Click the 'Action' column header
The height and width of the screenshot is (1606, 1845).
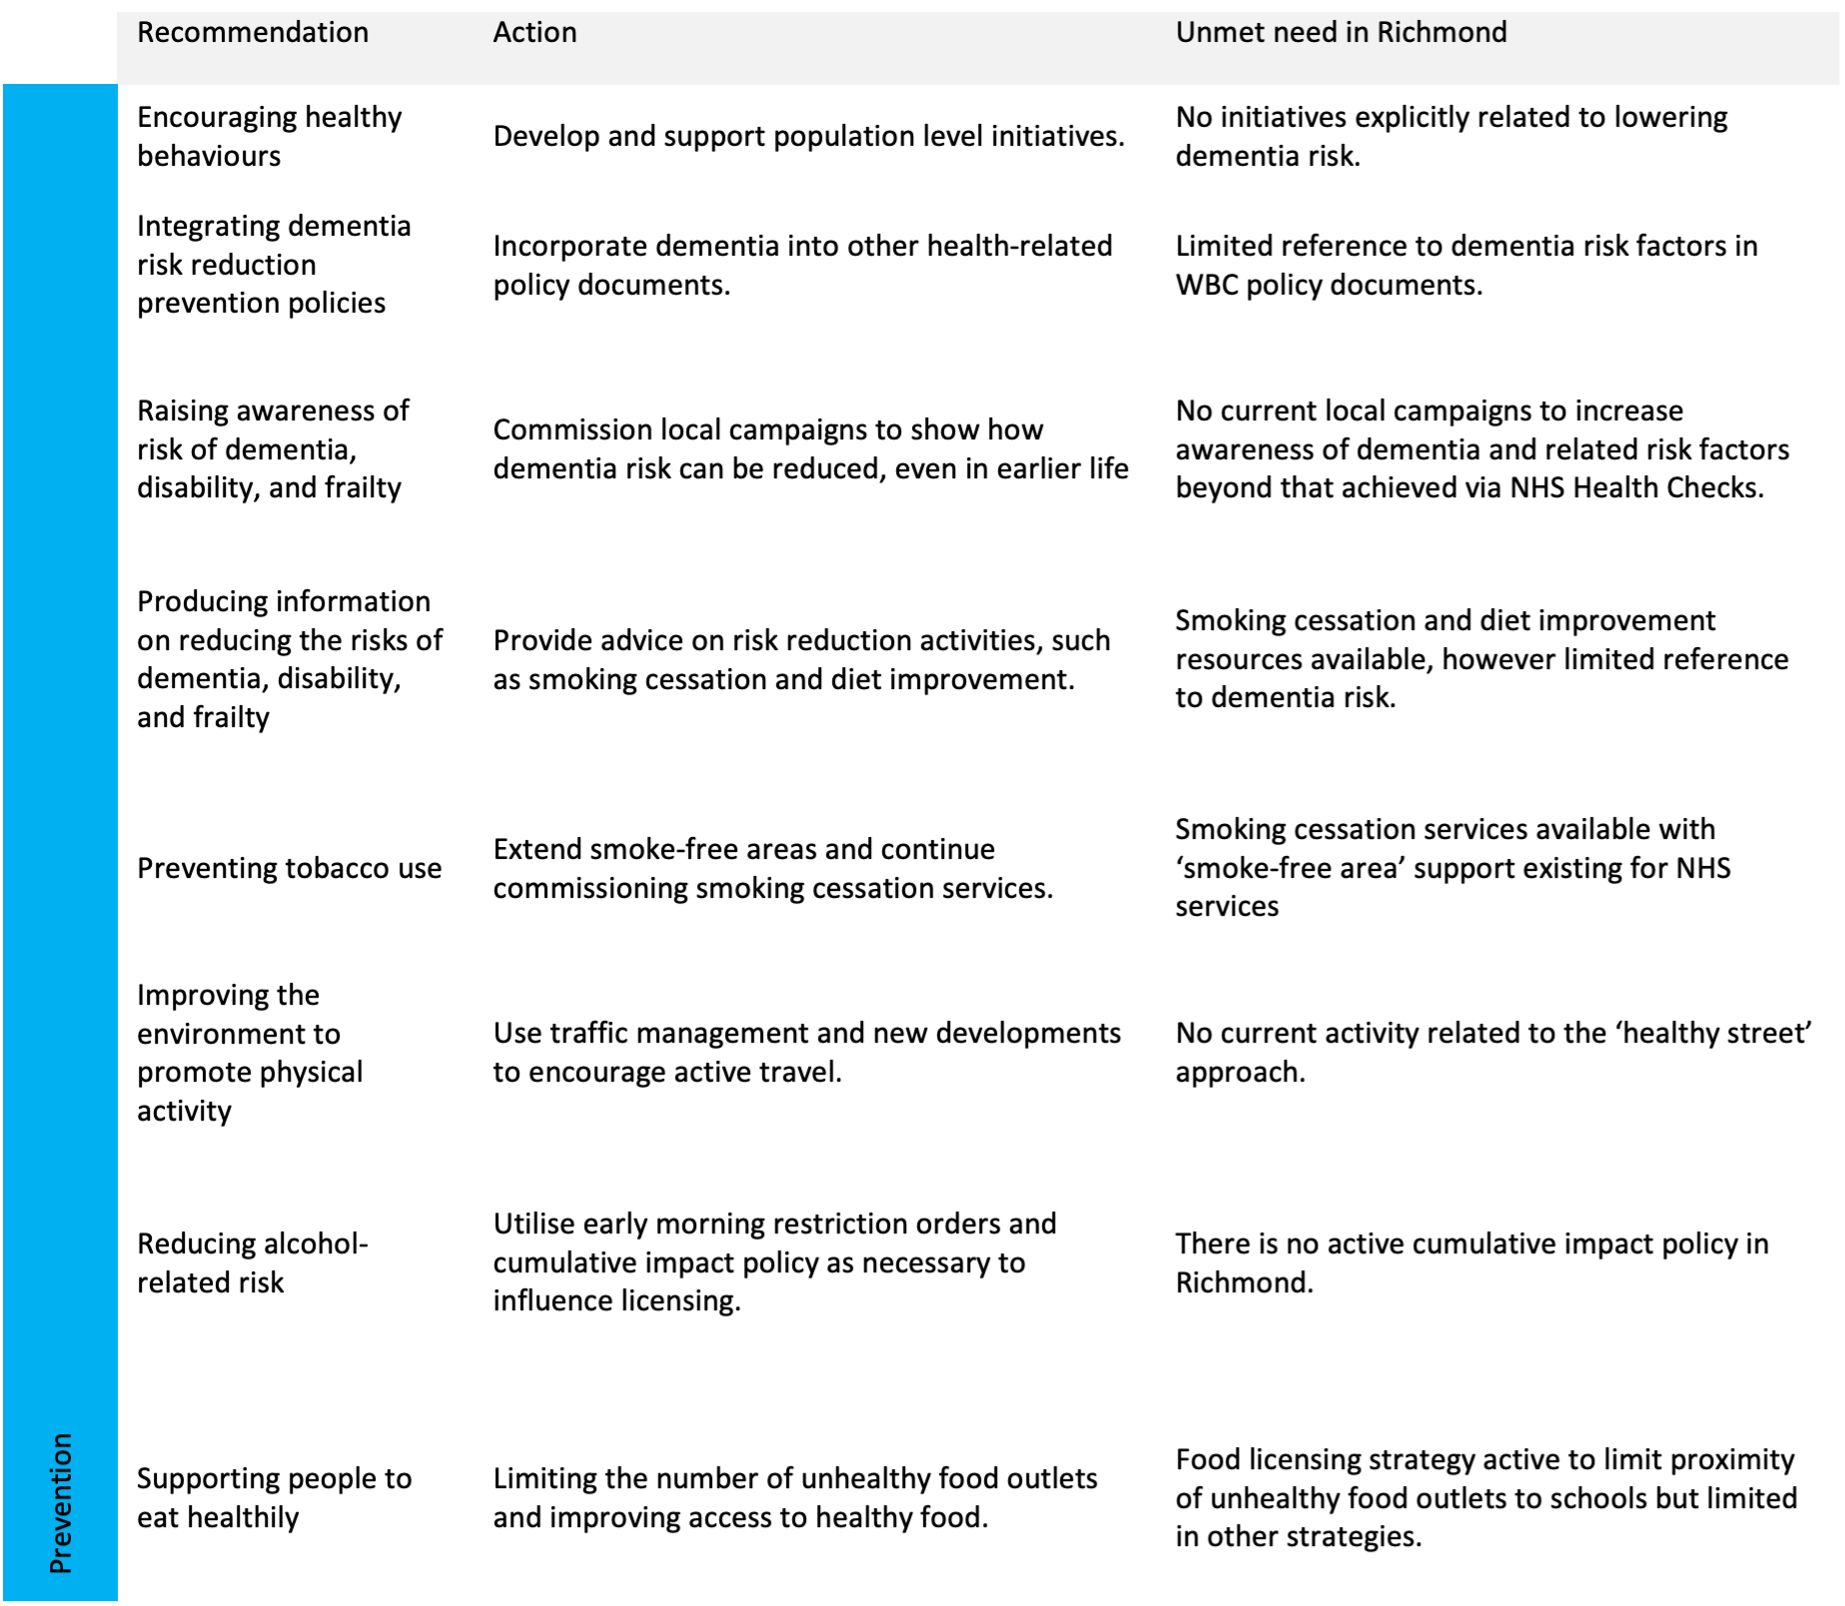(x=534, y=33)
